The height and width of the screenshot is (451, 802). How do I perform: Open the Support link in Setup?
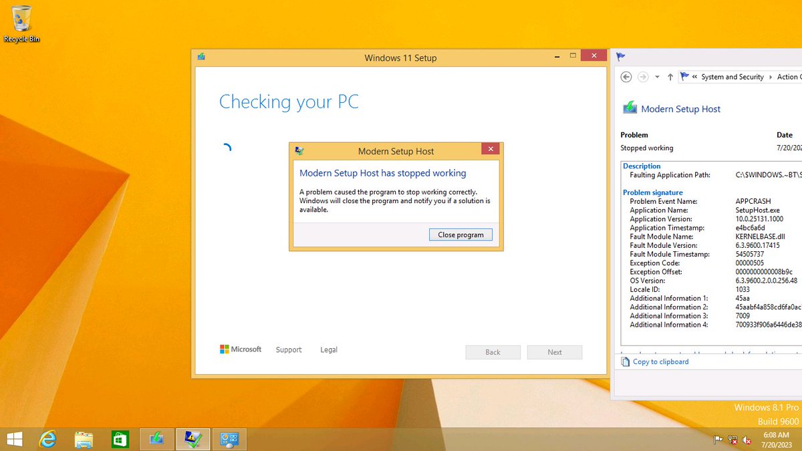coord(289,349)
